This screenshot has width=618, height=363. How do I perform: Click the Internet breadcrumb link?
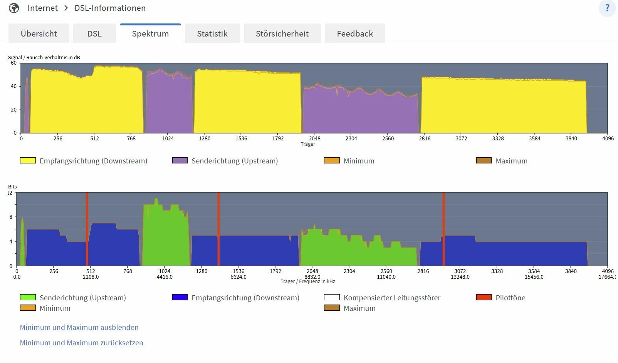(x=43, y=8)
